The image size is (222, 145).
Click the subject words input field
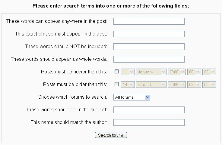(x=149, y=110)
